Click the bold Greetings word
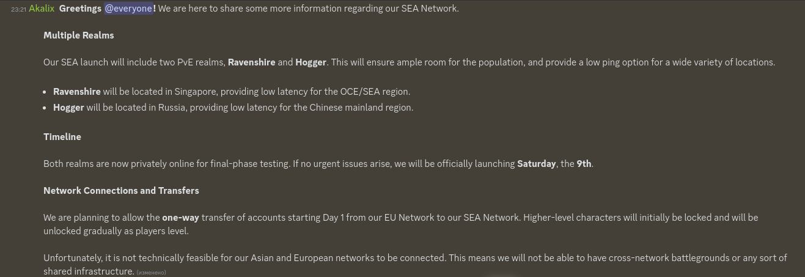The image size is (805, 277). pyautogui.click(x=81, y=9)
